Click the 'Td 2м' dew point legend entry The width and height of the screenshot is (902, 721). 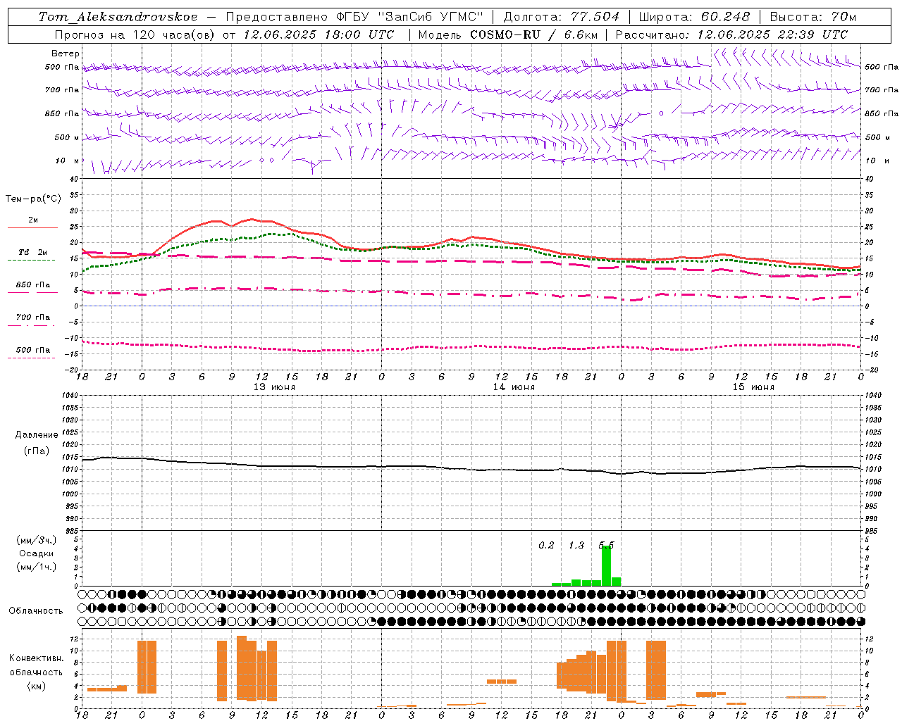tap(32, 252)
